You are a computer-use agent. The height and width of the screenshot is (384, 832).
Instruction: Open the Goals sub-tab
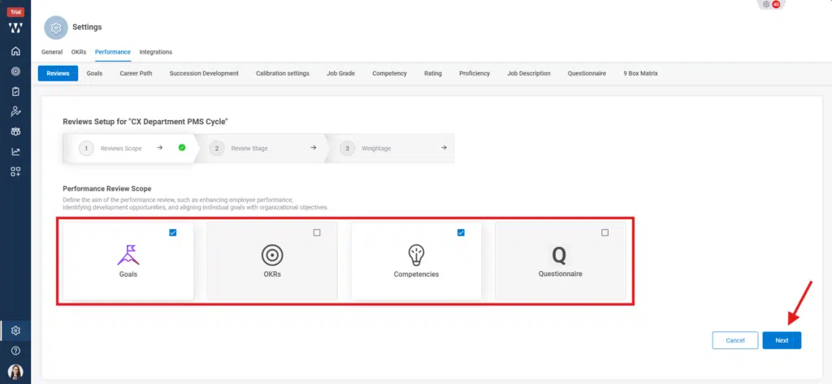pos(94,73)
